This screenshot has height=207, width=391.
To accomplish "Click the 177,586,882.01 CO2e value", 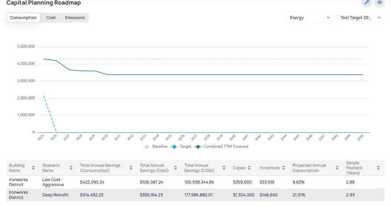I will tap(198, 195).
